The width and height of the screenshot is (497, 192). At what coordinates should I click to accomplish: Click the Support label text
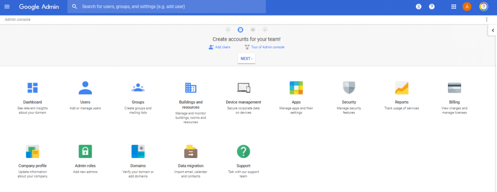coord(244,166)
